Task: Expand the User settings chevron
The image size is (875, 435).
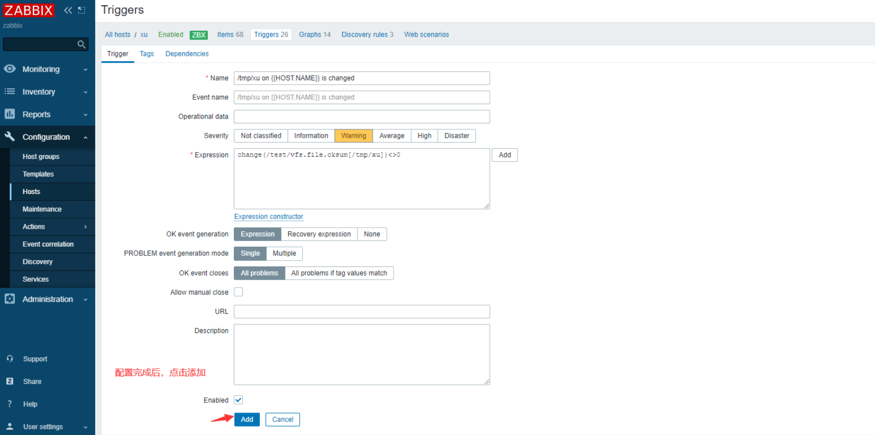Action: pos(85,427)
